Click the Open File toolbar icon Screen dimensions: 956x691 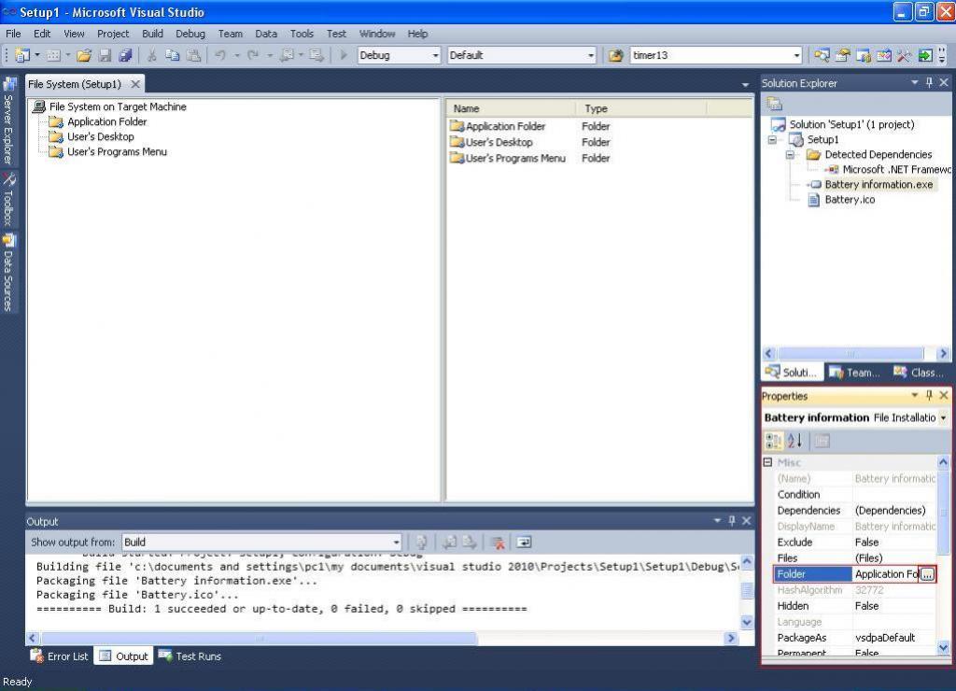[84, 55]
